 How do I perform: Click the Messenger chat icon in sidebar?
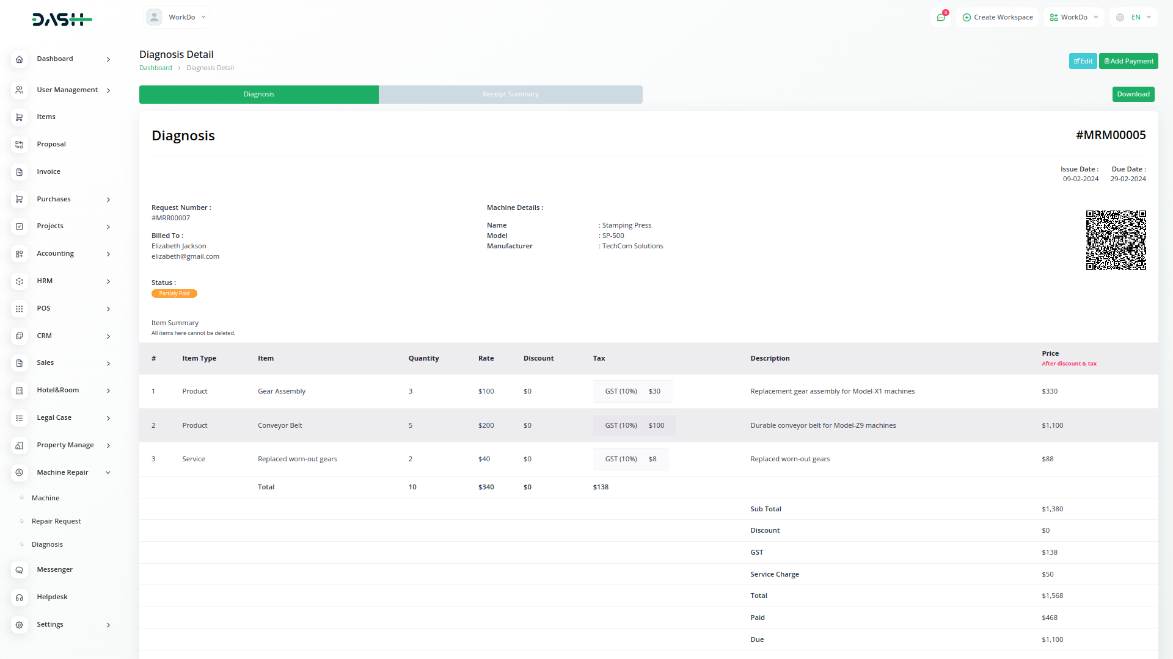coord(20,570)
